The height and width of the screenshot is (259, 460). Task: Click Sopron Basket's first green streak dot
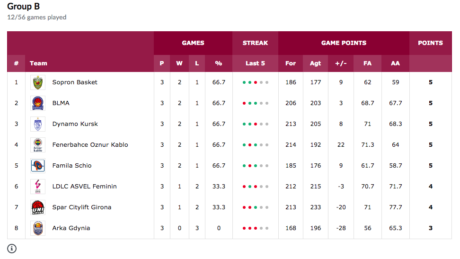(x=244, y=82)
